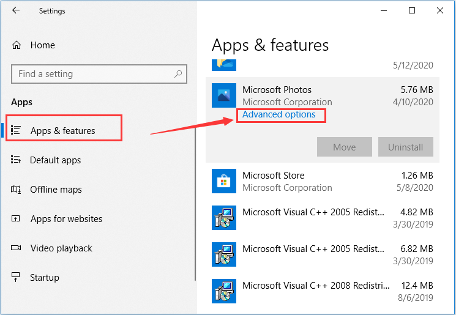Open Apps for websites page
This screenshot has width=456, height=315.
pyautogui.click(x=66, y=219)
